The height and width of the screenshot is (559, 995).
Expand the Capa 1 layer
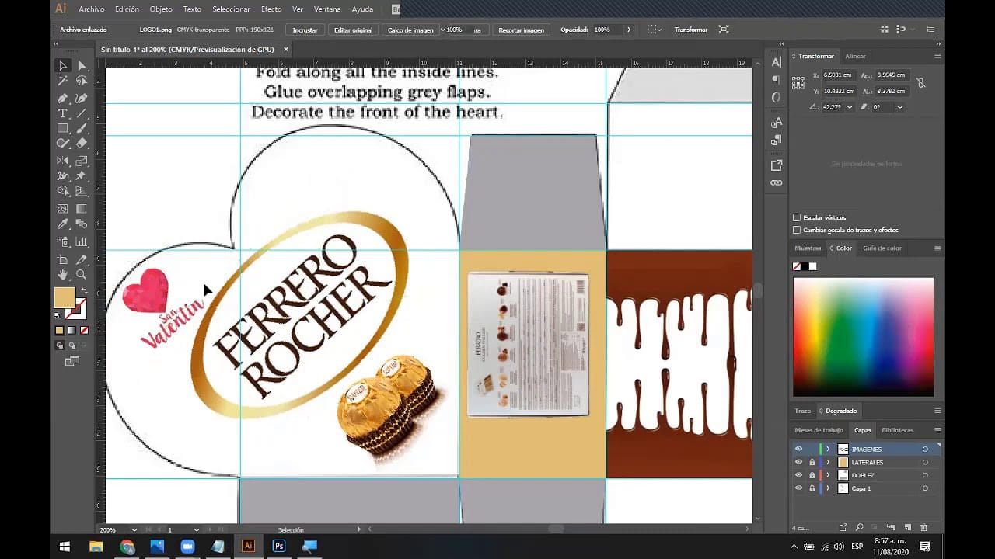click(x=828, y=488)
